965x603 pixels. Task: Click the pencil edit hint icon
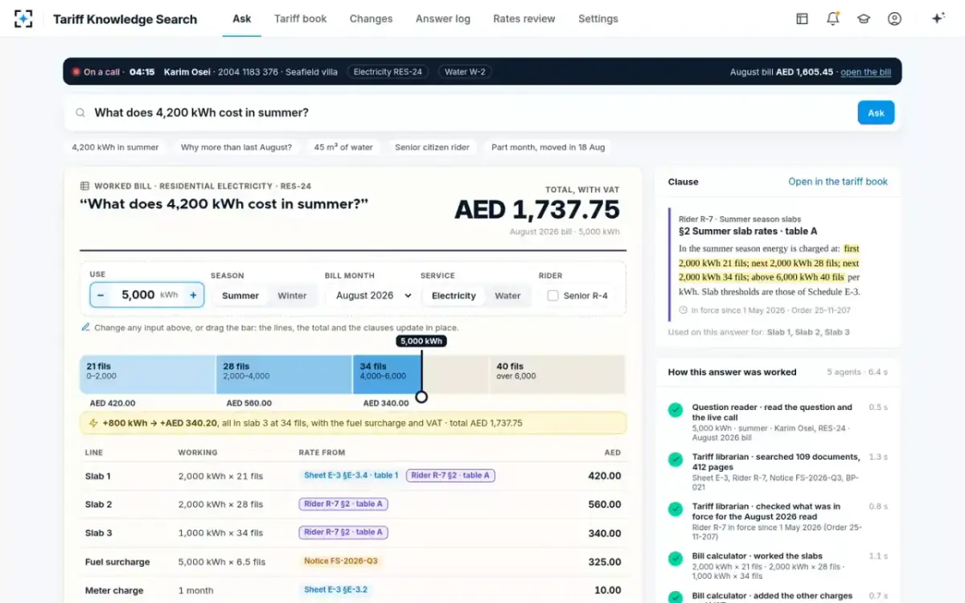pos(85,327)
